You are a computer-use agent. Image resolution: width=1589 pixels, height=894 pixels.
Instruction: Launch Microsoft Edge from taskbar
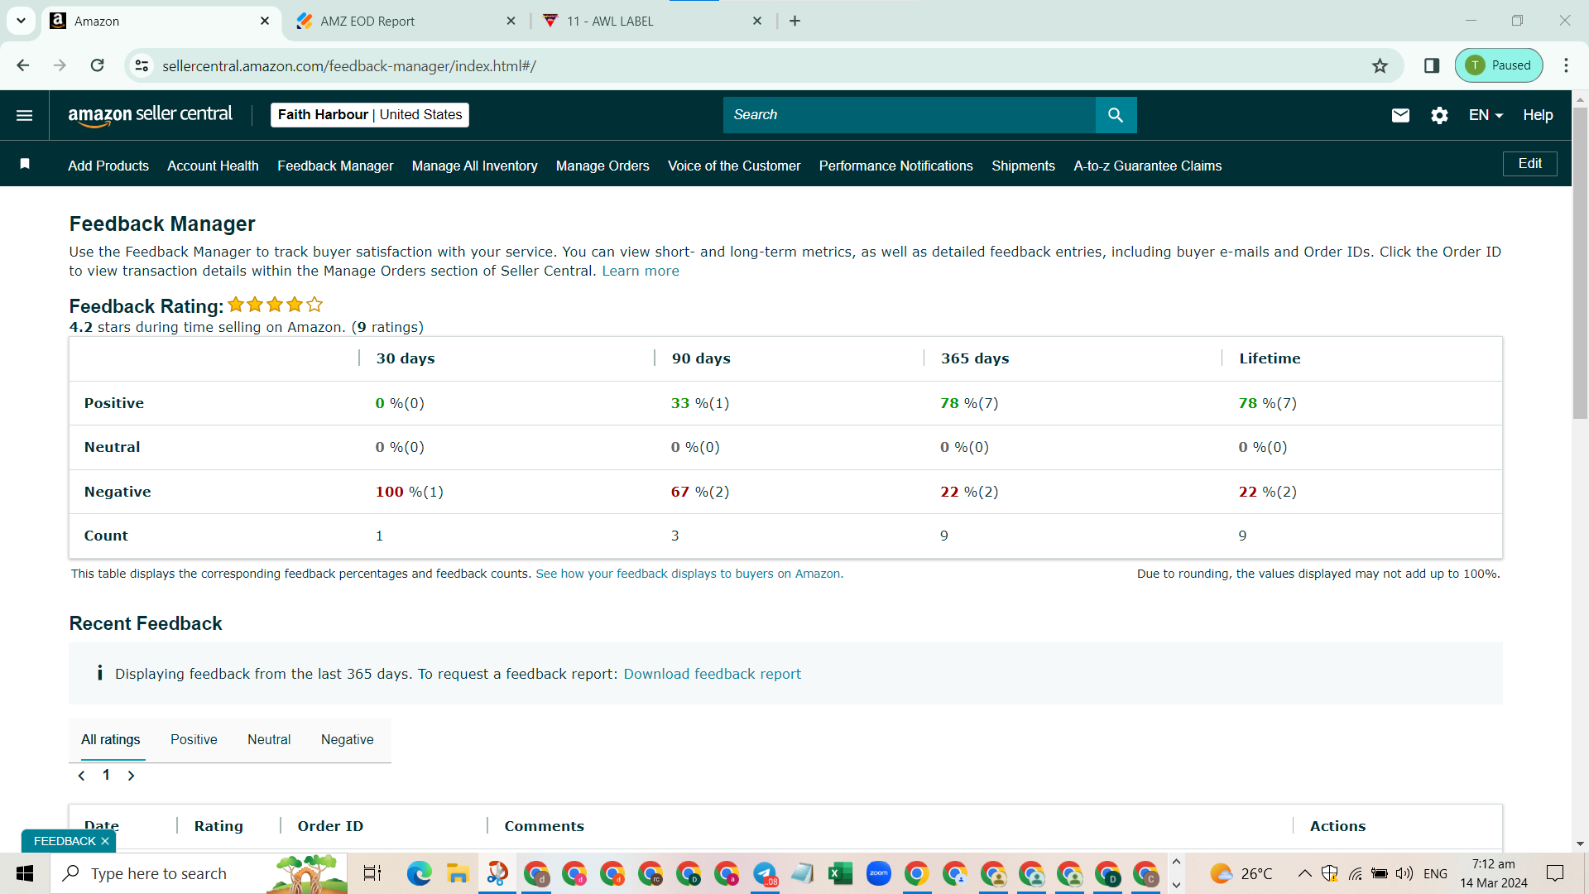[x=419, y=873]
